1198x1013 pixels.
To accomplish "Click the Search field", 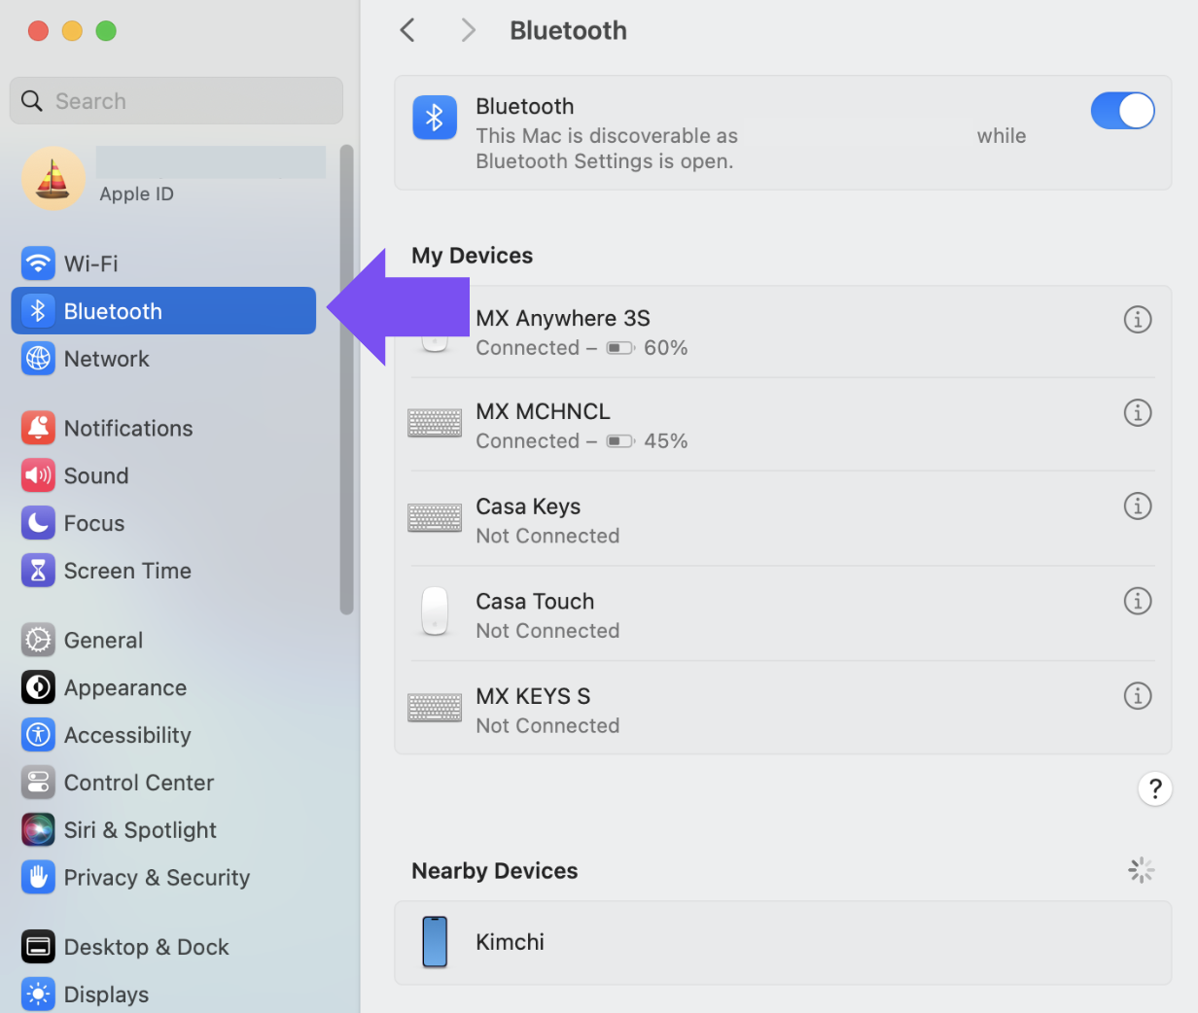I will pyautogui.click(x=176, y=101).
